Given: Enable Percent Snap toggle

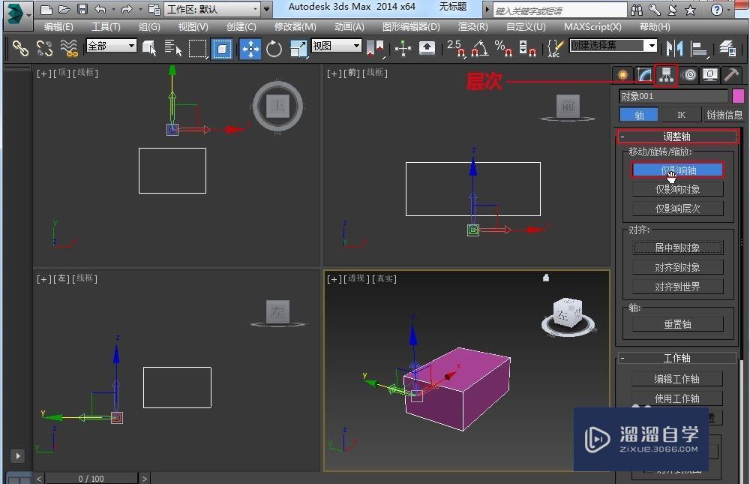Looking at the screenshot, I should coord(505,49).
